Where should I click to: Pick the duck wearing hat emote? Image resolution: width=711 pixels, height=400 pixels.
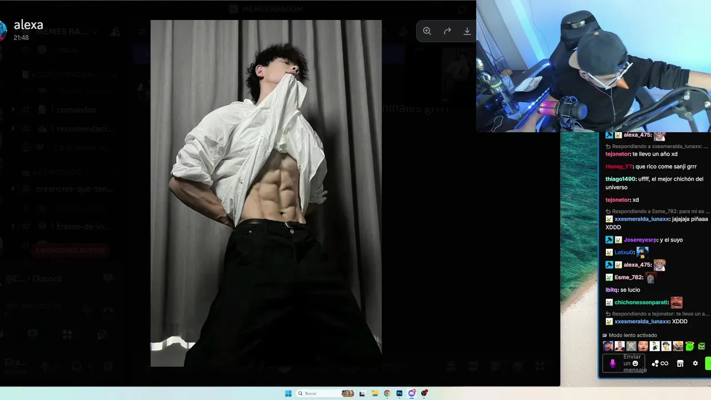[x=667, y=346]
